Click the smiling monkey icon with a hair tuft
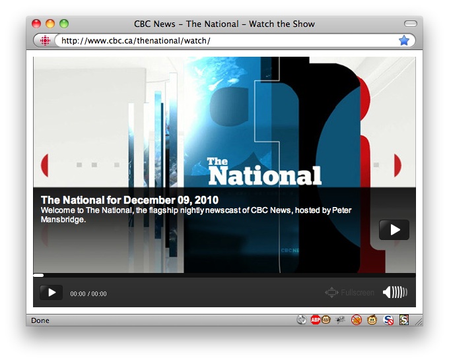 [x=372, y=319]
